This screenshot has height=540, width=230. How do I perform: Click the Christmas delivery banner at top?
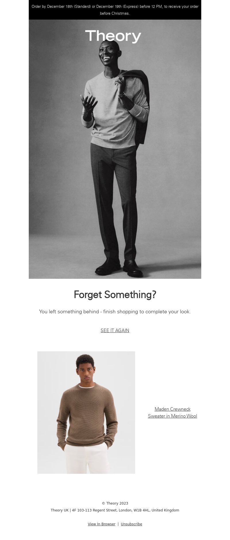point(115,10)
